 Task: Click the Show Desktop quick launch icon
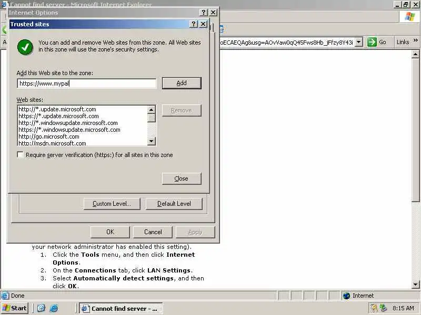[41, 308]
